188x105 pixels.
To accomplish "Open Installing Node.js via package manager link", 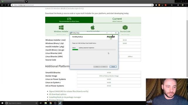I will [x=65, y=97].
